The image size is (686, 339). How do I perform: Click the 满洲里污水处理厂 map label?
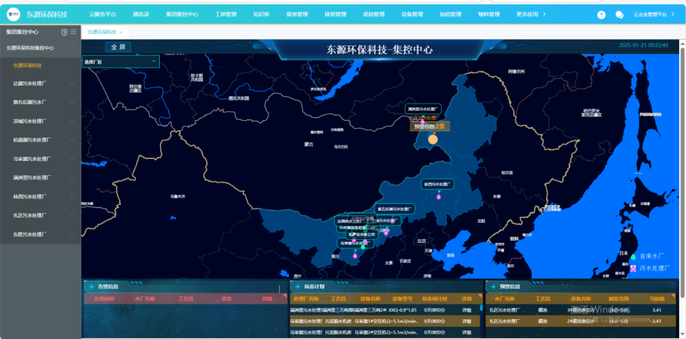click(x=423, y=108)
